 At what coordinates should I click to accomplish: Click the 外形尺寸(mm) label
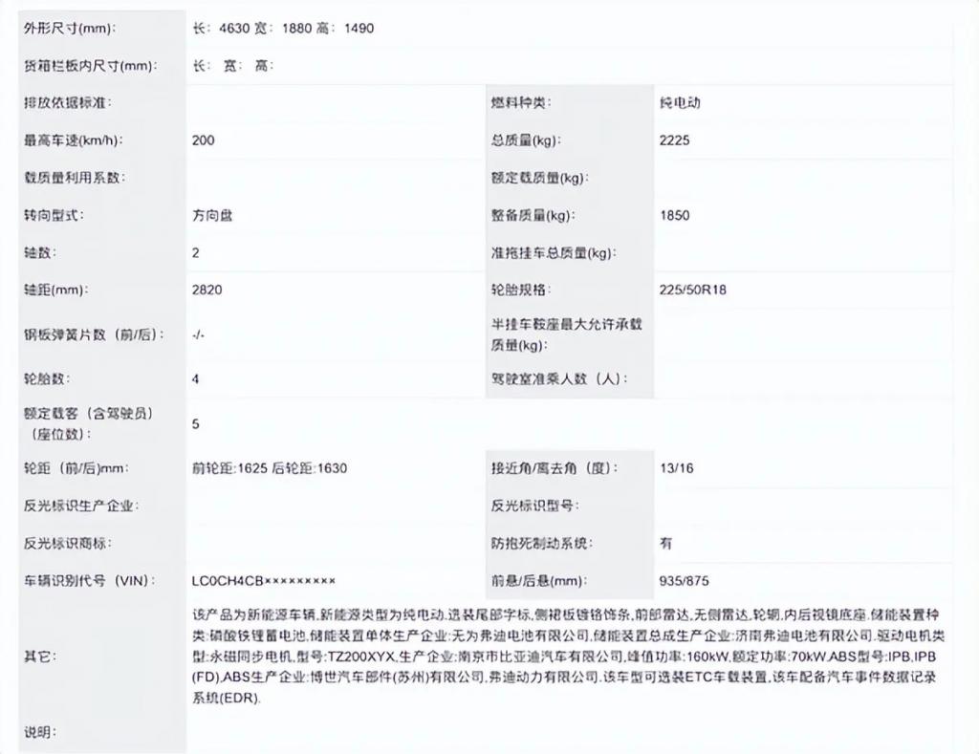(x=69, y=28)
